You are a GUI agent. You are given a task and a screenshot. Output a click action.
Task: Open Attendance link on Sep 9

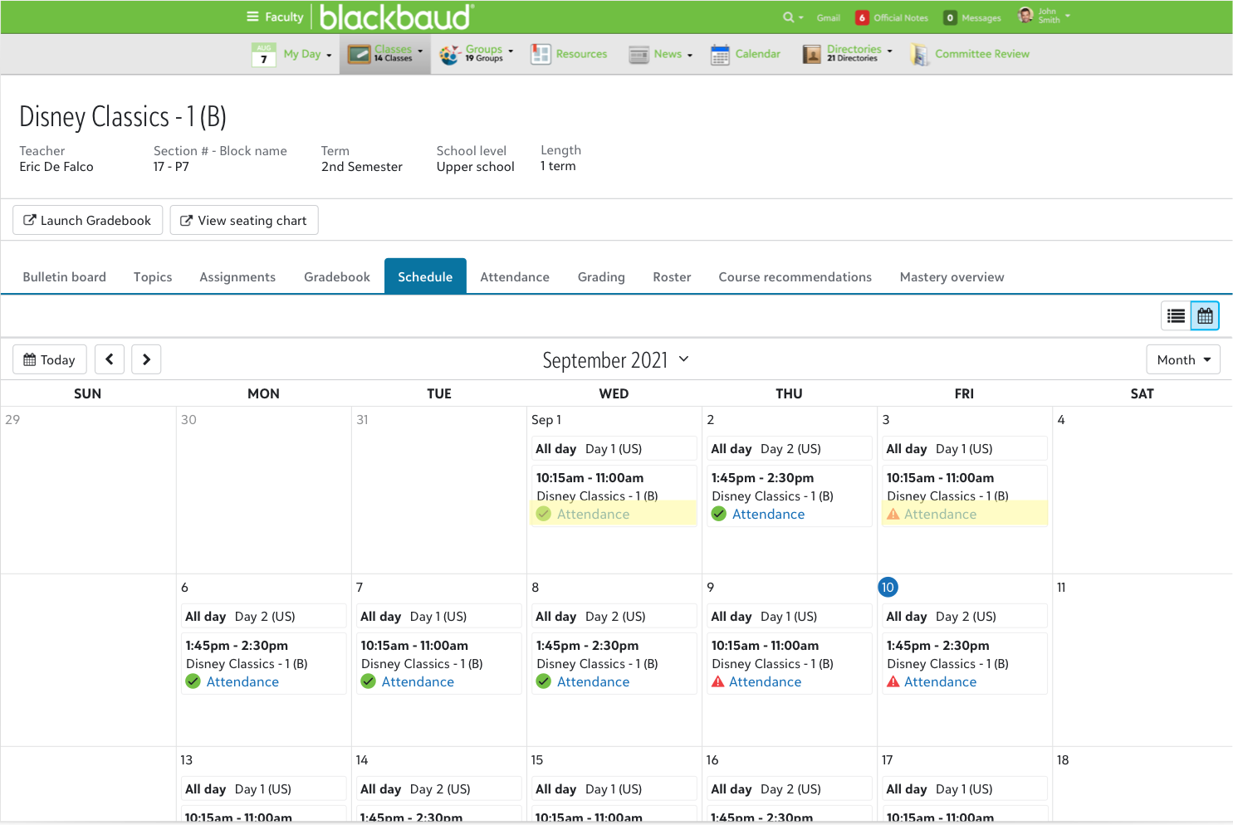[766, 681]
